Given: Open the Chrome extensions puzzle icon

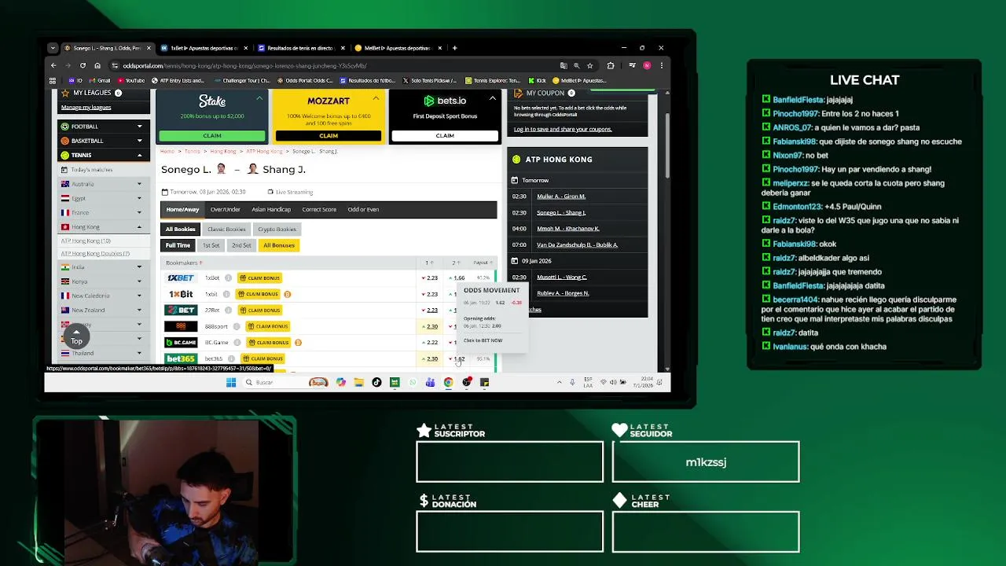Looking at the screenshot, I should (611, 65).
